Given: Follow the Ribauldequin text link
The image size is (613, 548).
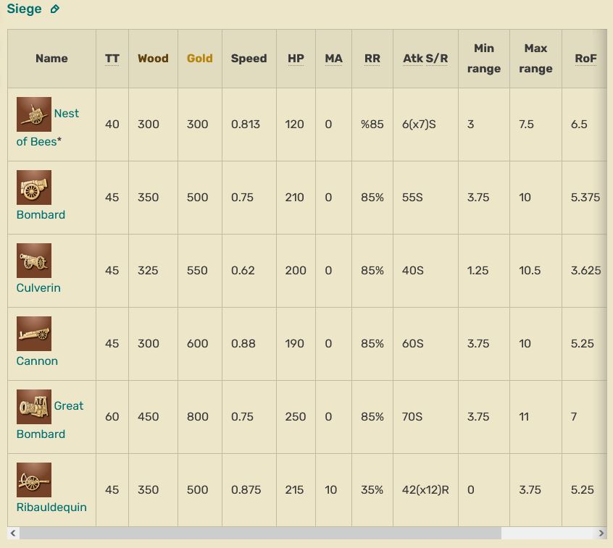Looking at the screenshot, I should click(51, 507).
